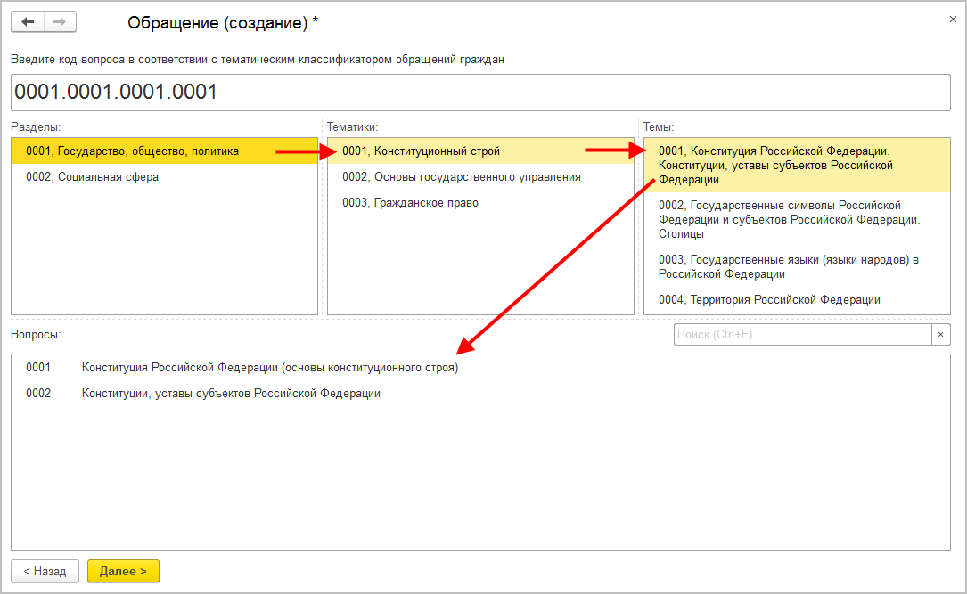Click the forward arrow navigation icon
The width and height of the screenshot is (967, 594).
point(60,22)
